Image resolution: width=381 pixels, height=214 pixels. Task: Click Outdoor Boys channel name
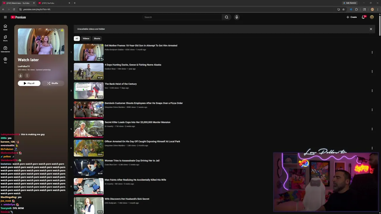(110, 69)
